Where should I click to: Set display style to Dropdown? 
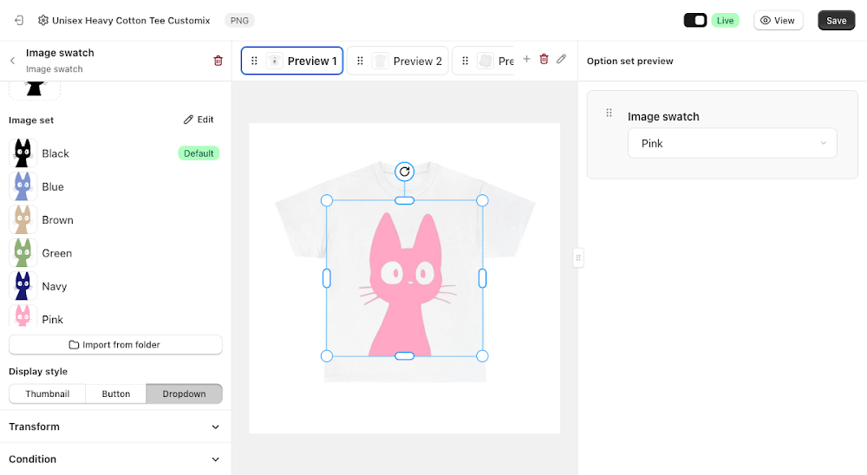click(x=184, y=394)
